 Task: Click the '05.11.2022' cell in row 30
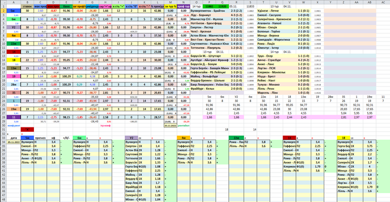pos(170,125)
